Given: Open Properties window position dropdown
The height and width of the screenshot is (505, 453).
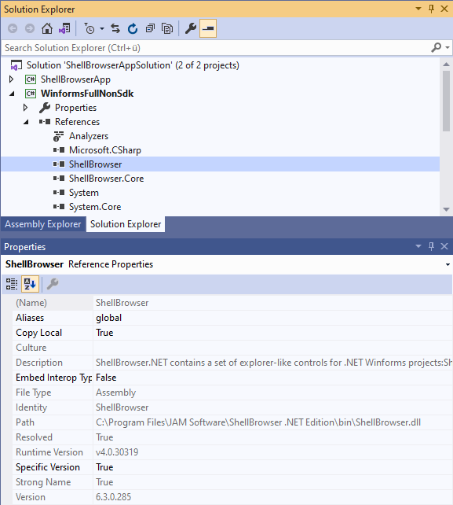Looking at the screenshot, I should pyautogui.click(x=418, y=246).
